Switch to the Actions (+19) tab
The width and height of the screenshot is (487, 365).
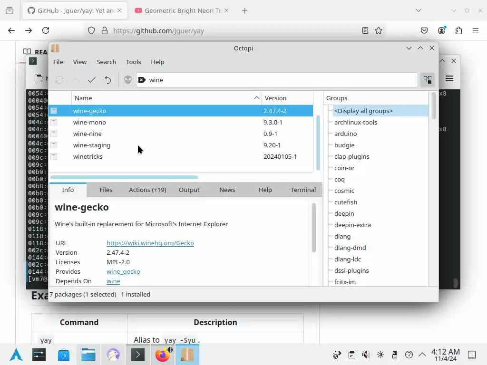pyautogui.click(x=147, y=190)
